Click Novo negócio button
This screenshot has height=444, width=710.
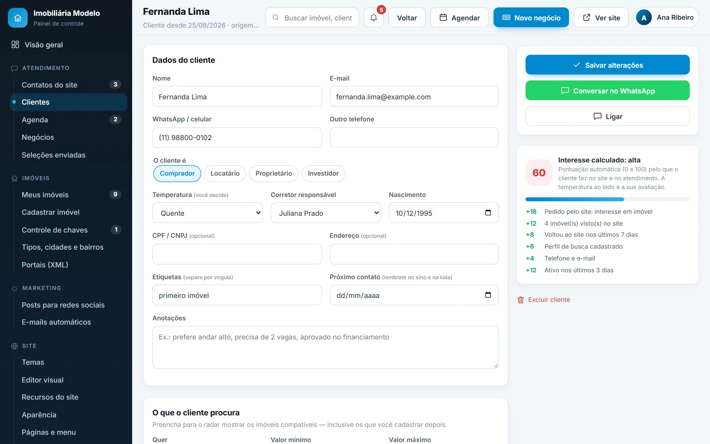click(x=531, y=18)
